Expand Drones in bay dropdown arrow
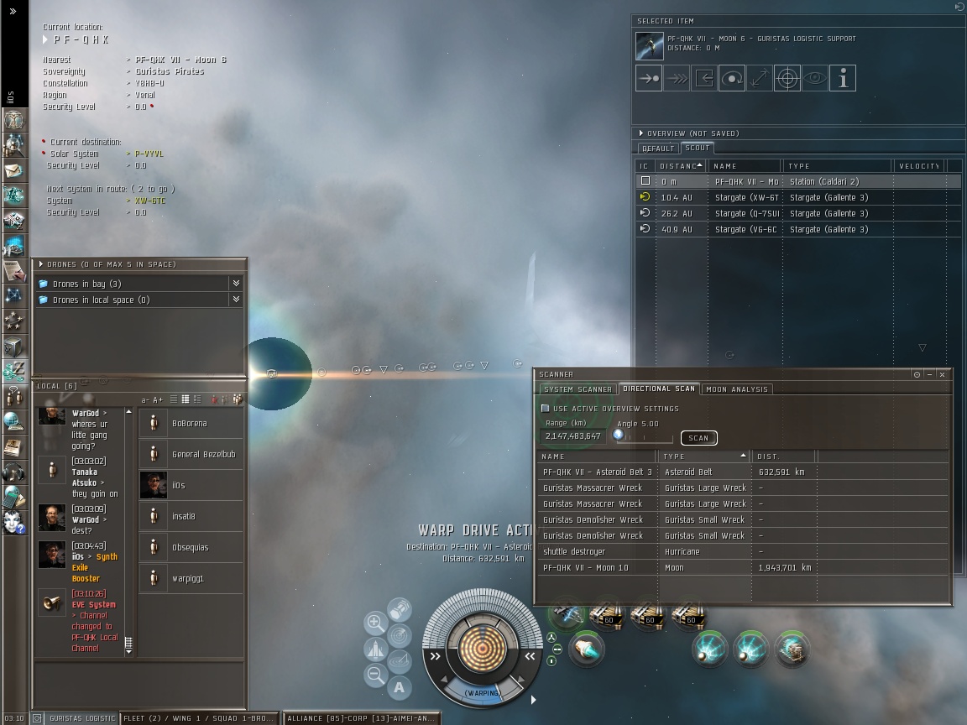 (x=236, y=283)
